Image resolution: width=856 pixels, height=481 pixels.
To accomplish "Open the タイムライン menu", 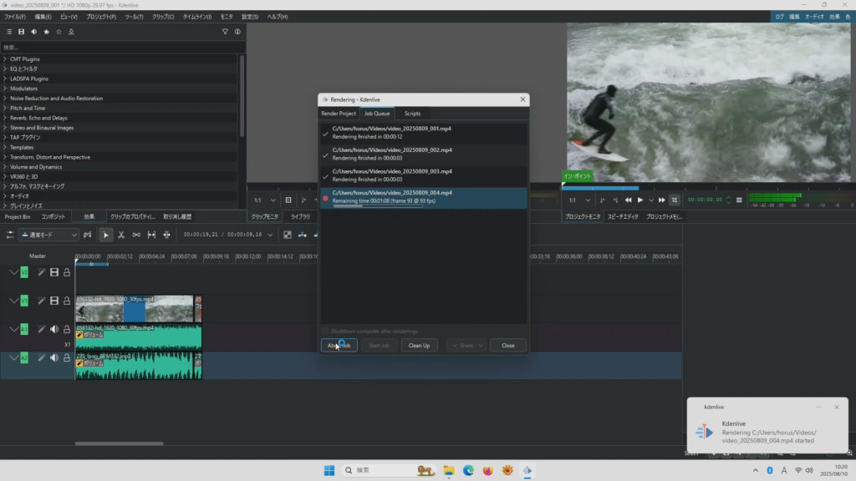I will pos(196,17).
